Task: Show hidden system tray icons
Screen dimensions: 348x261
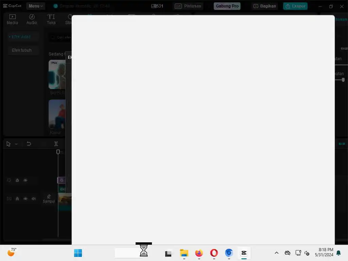Action: pos(277,253)
